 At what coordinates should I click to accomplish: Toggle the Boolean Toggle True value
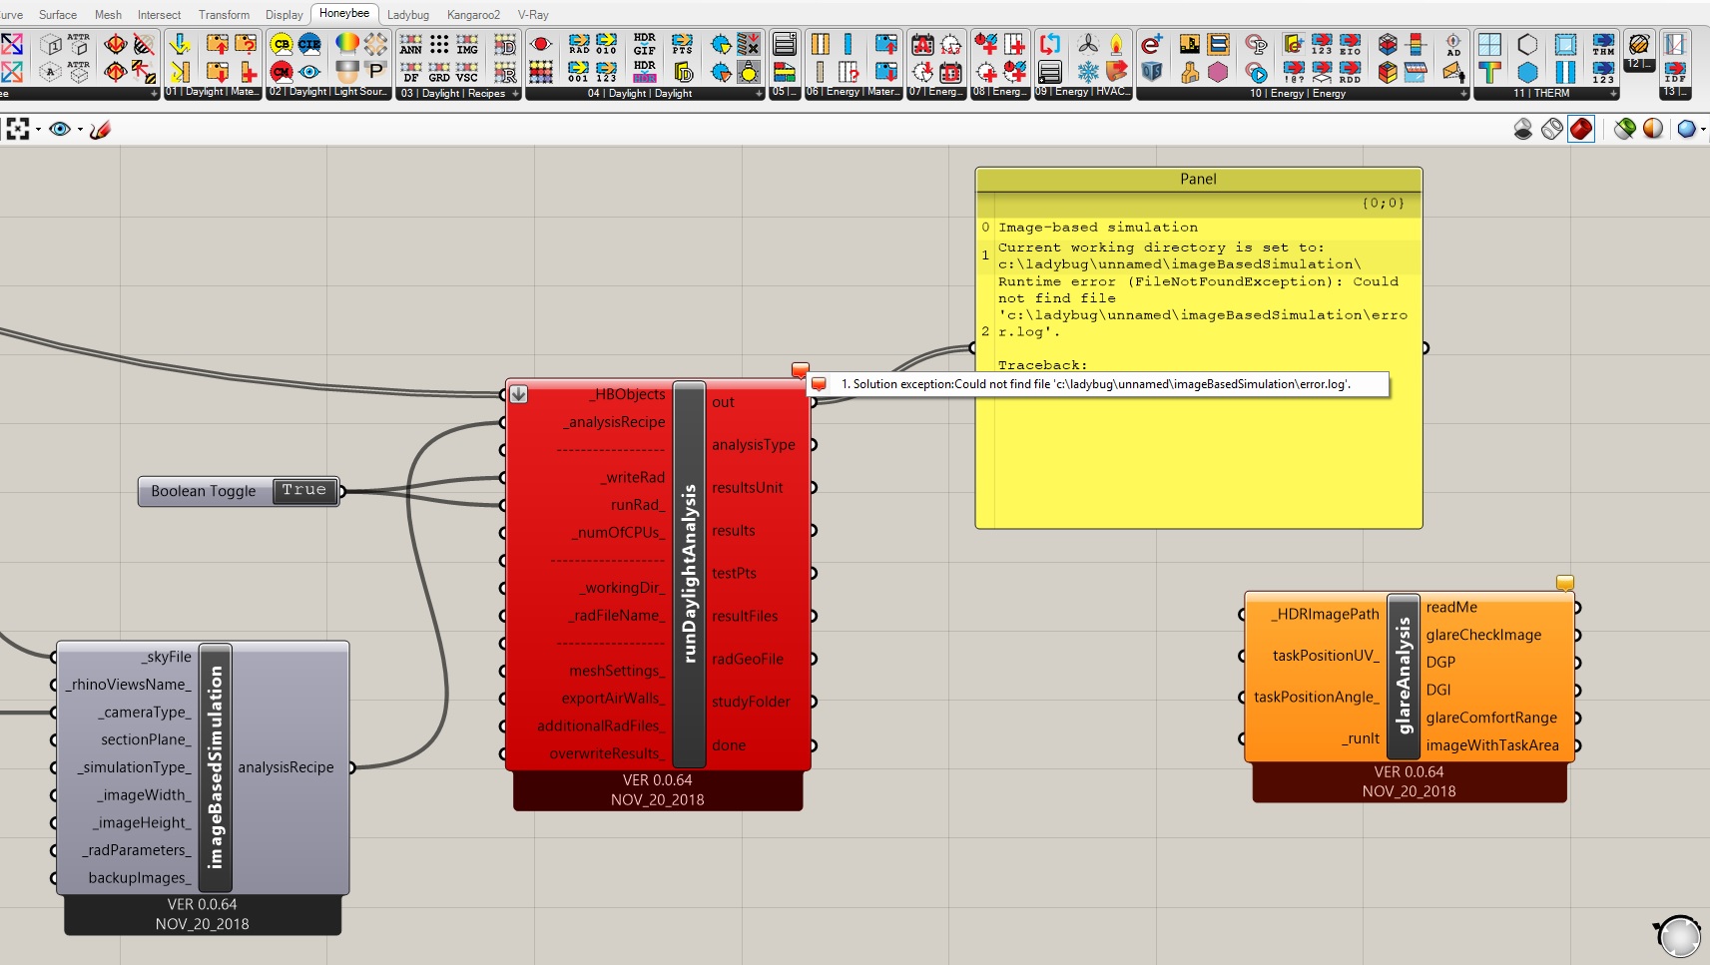pos(303,490)
